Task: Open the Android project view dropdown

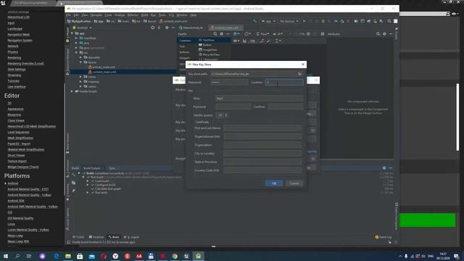Action: [82, 28]
